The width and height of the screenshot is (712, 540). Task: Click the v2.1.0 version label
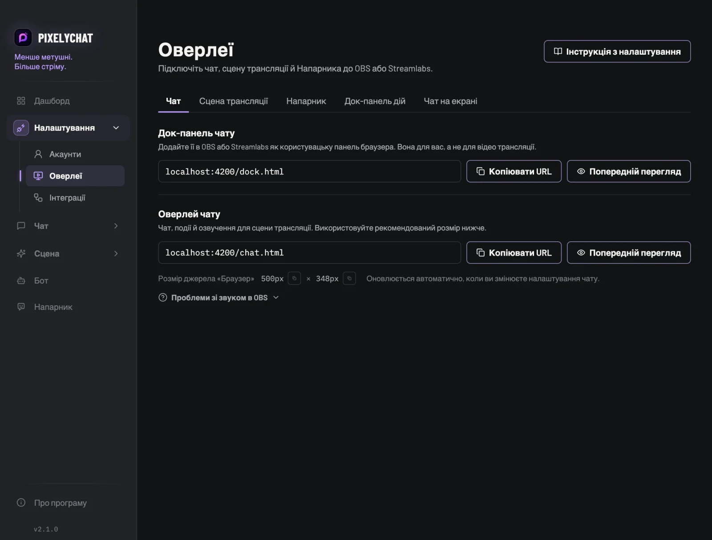coord(46,529)
